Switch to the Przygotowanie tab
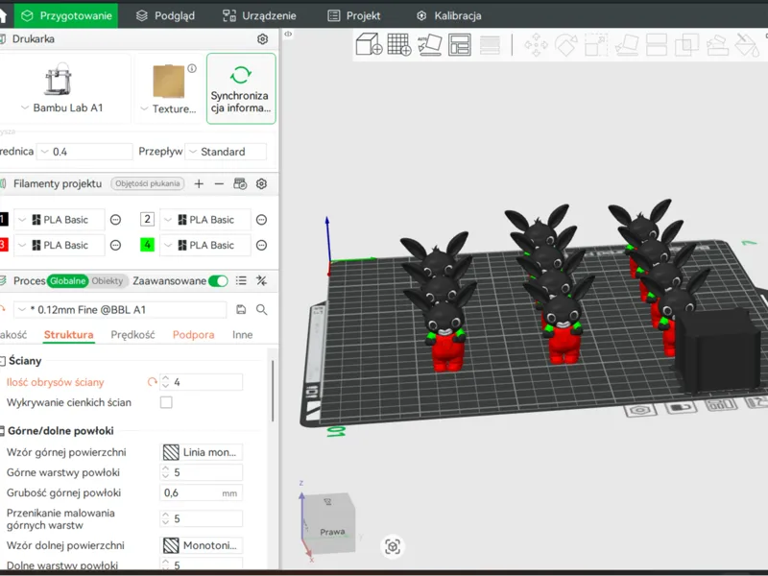Screen dimensions: 768x576 (x=66, y=15)
